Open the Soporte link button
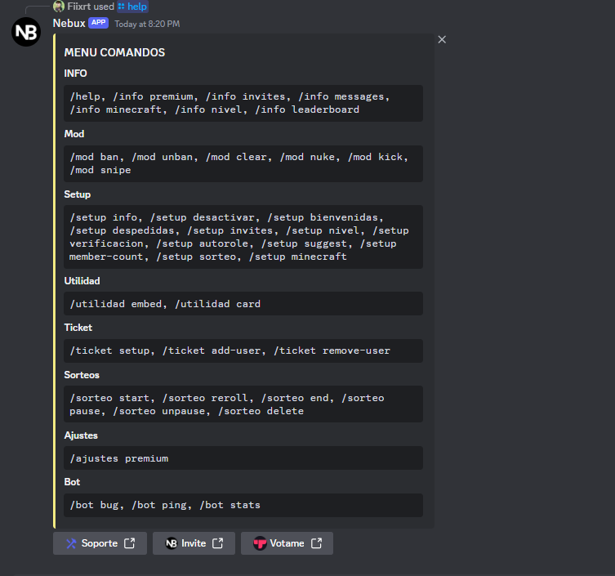Viewport: 615px width, 576px height. (100, 543)
